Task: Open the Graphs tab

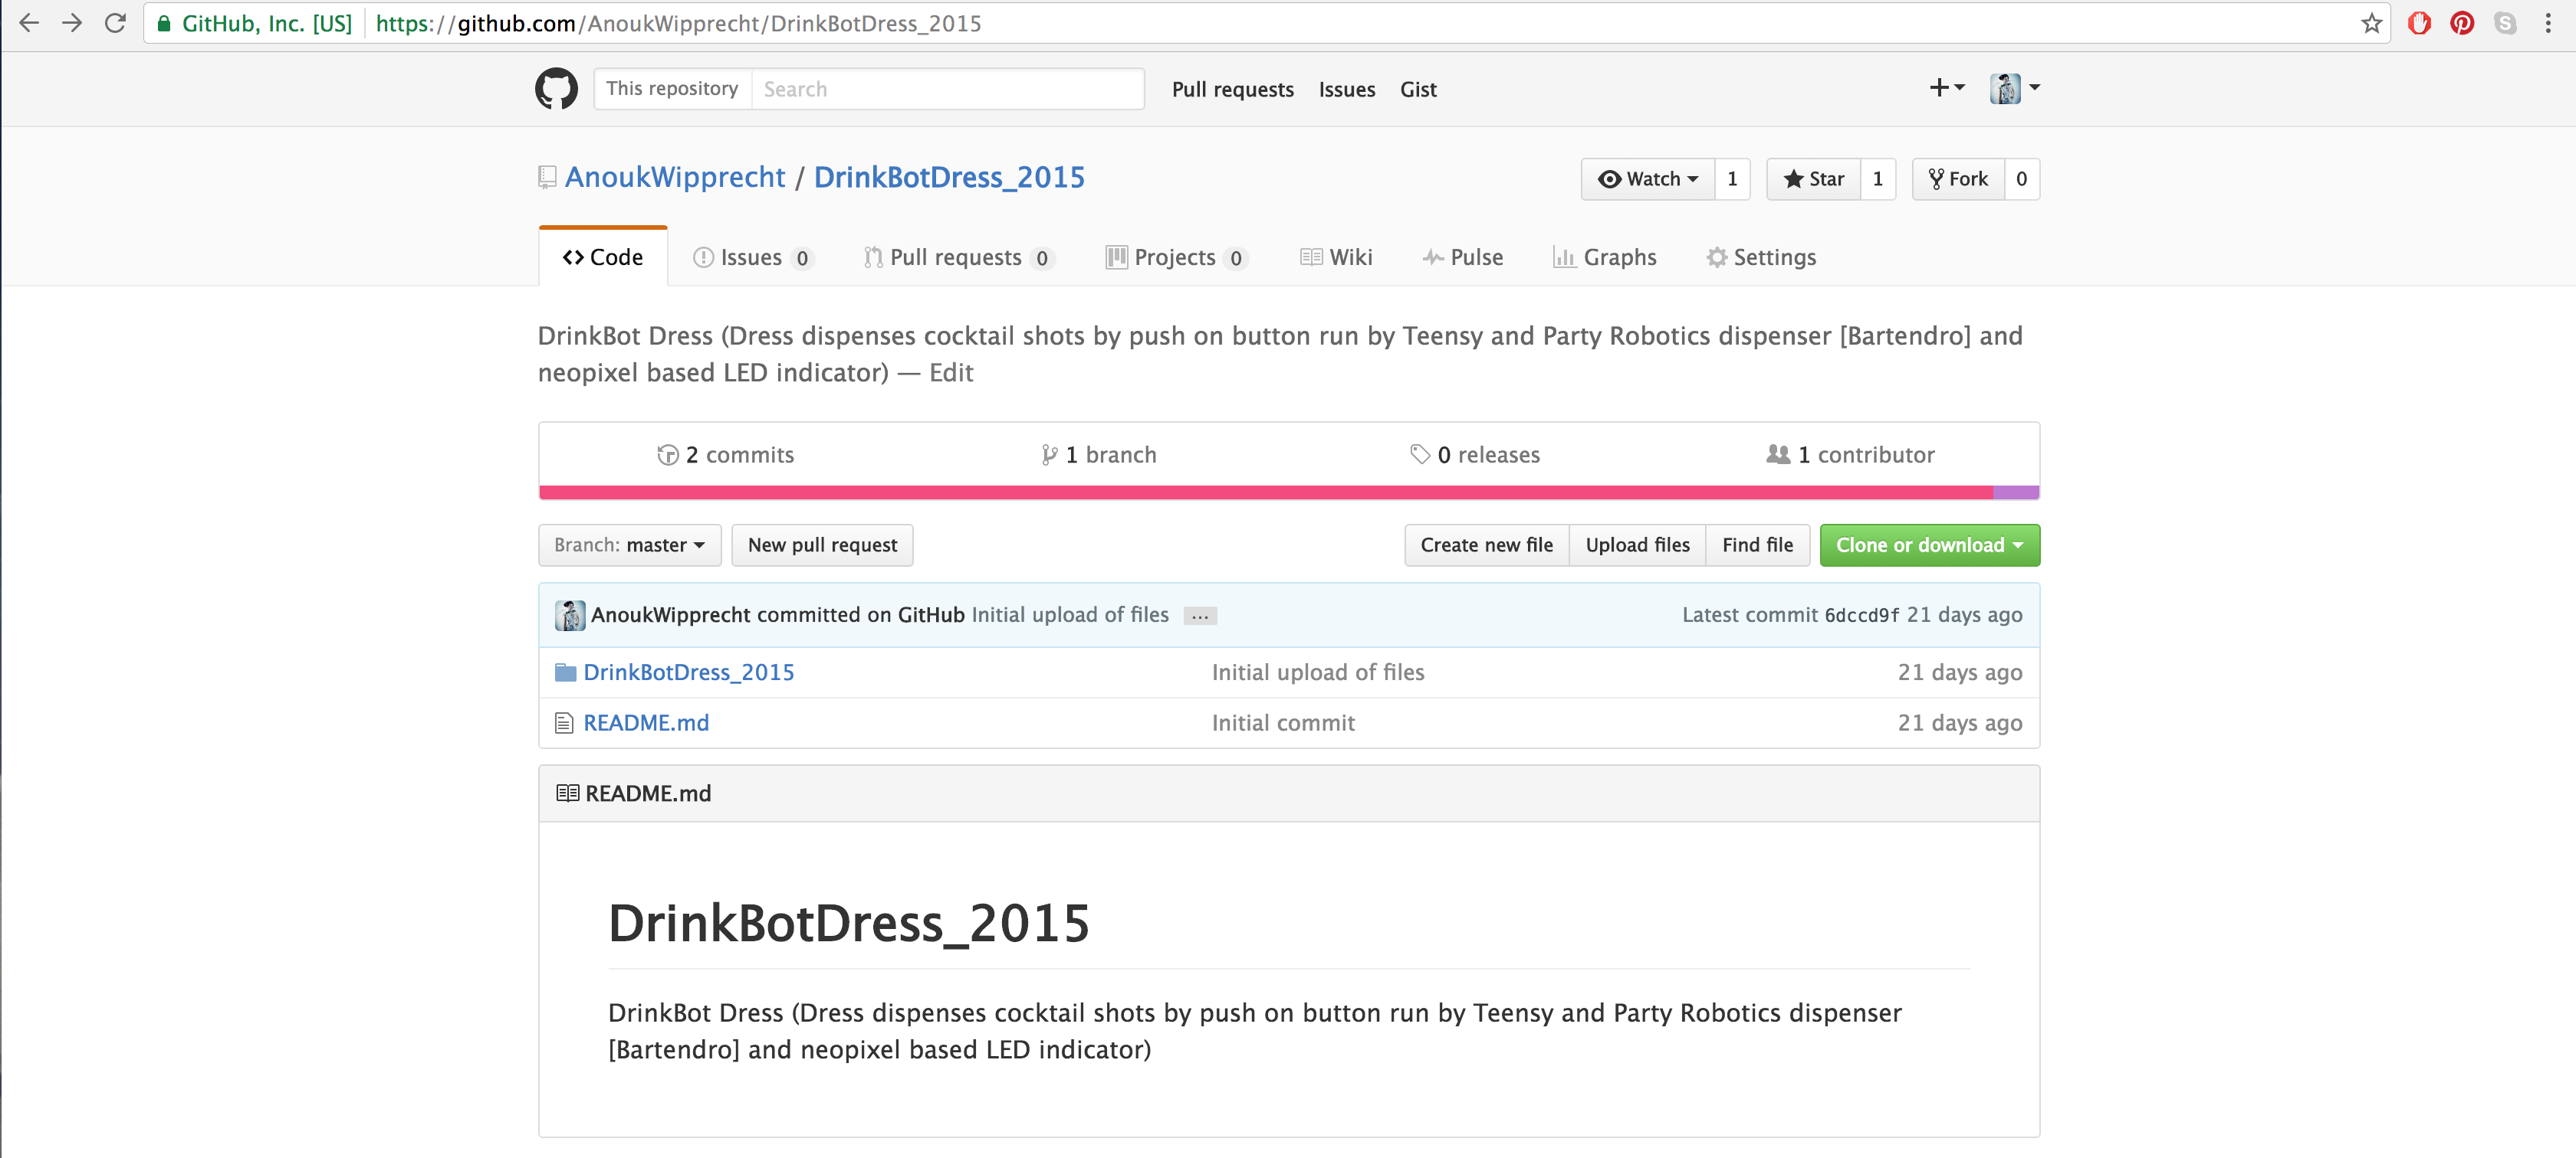Action: click(x=1605, y=258)
